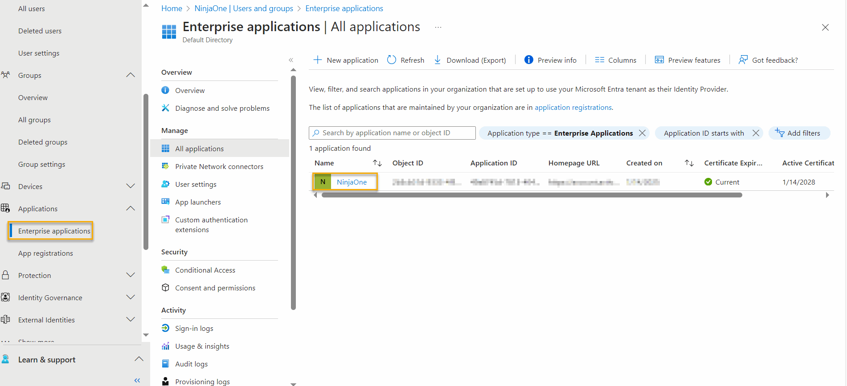Open All groups in left navigation
This screenshot has height=386, width=847.
click(x=34, y=120)
